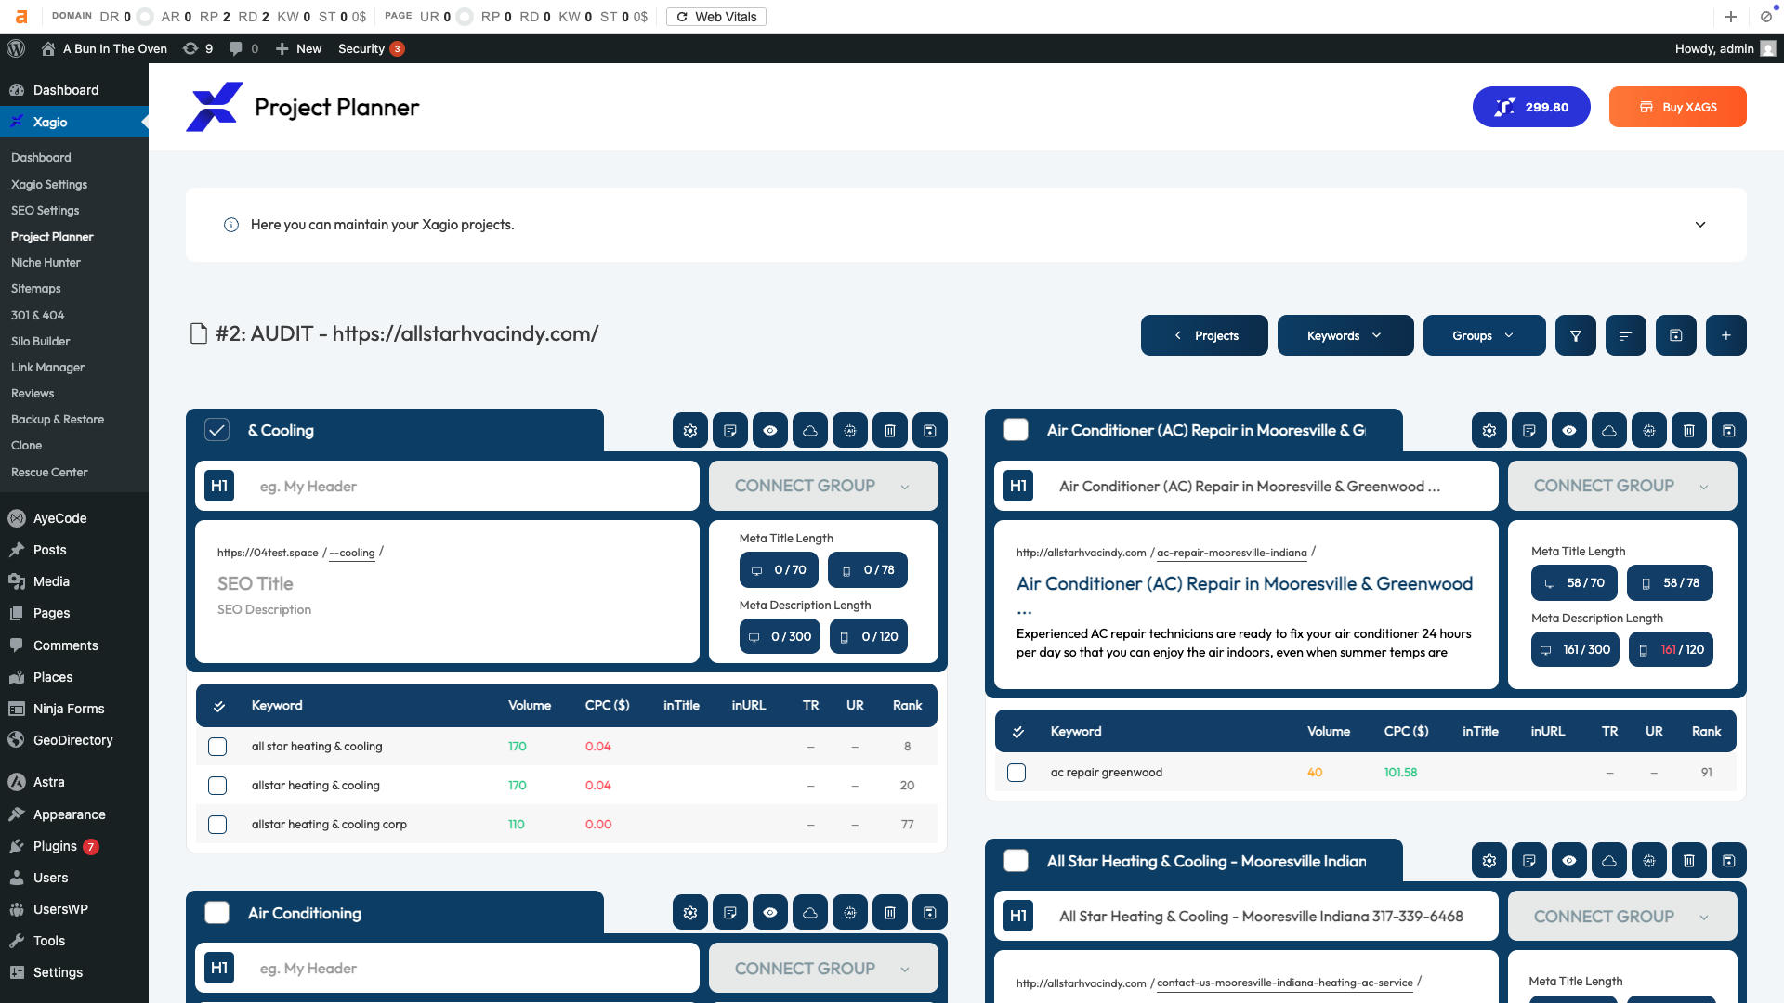Save the & Cooling group
The image size is (1784, 1003).
coord(929,431)
